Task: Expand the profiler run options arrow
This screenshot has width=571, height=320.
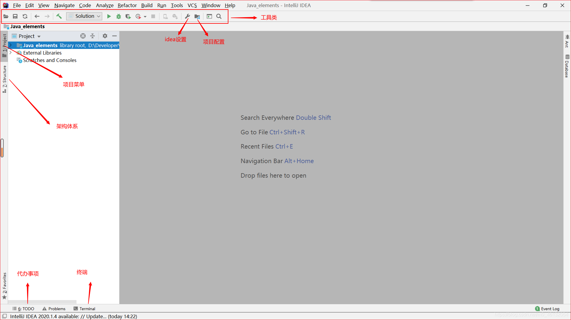Action: coord(145,17)
